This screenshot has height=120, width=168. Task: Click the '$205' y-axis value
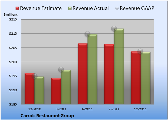[13, 48]
